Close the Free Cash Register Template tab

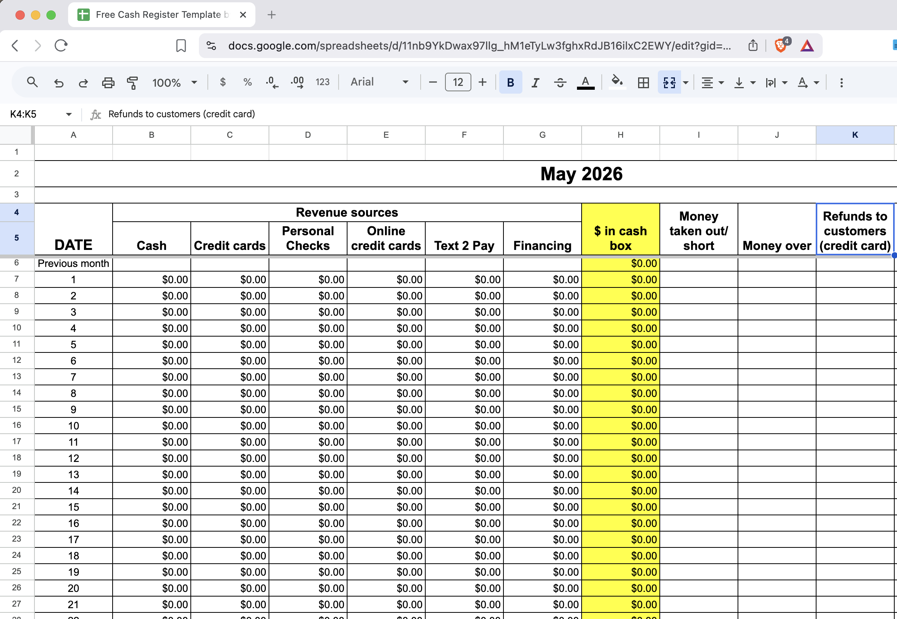pyautogui.click(x=243, y=15)
